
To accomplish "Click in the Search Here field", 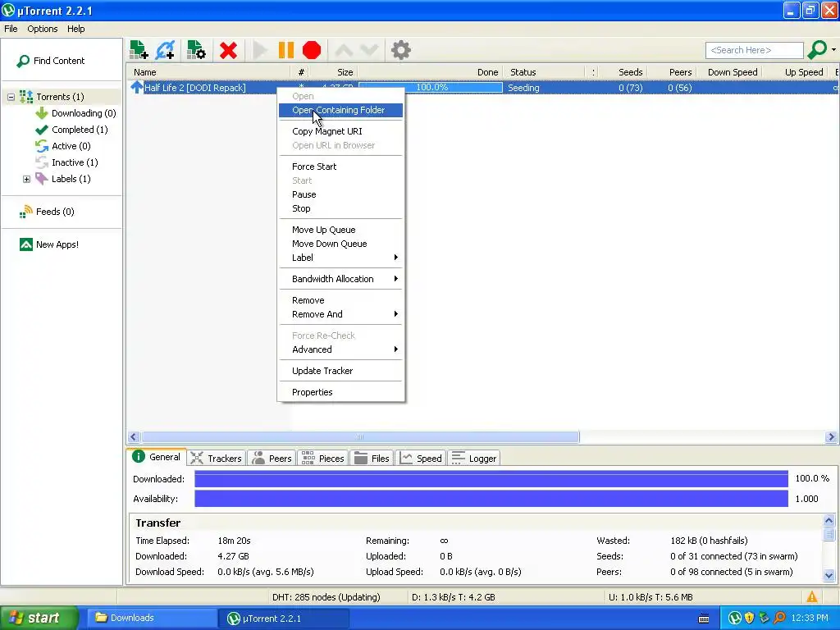I will (x=755, y=50).
